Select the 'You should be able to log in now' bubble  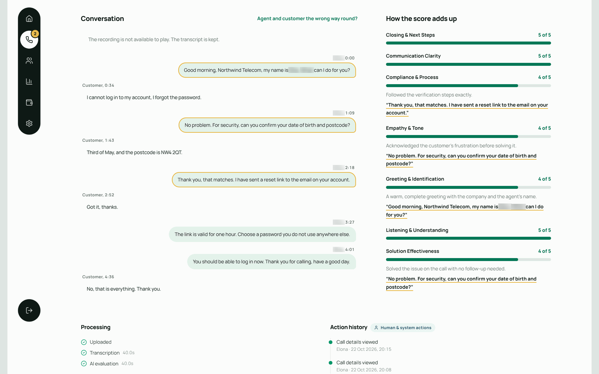pyautogui.click(x=271, y=262)
